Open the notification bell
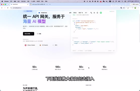Image resolution: width=140 pixels, height=91 pixels. click(x=97, y=13)
